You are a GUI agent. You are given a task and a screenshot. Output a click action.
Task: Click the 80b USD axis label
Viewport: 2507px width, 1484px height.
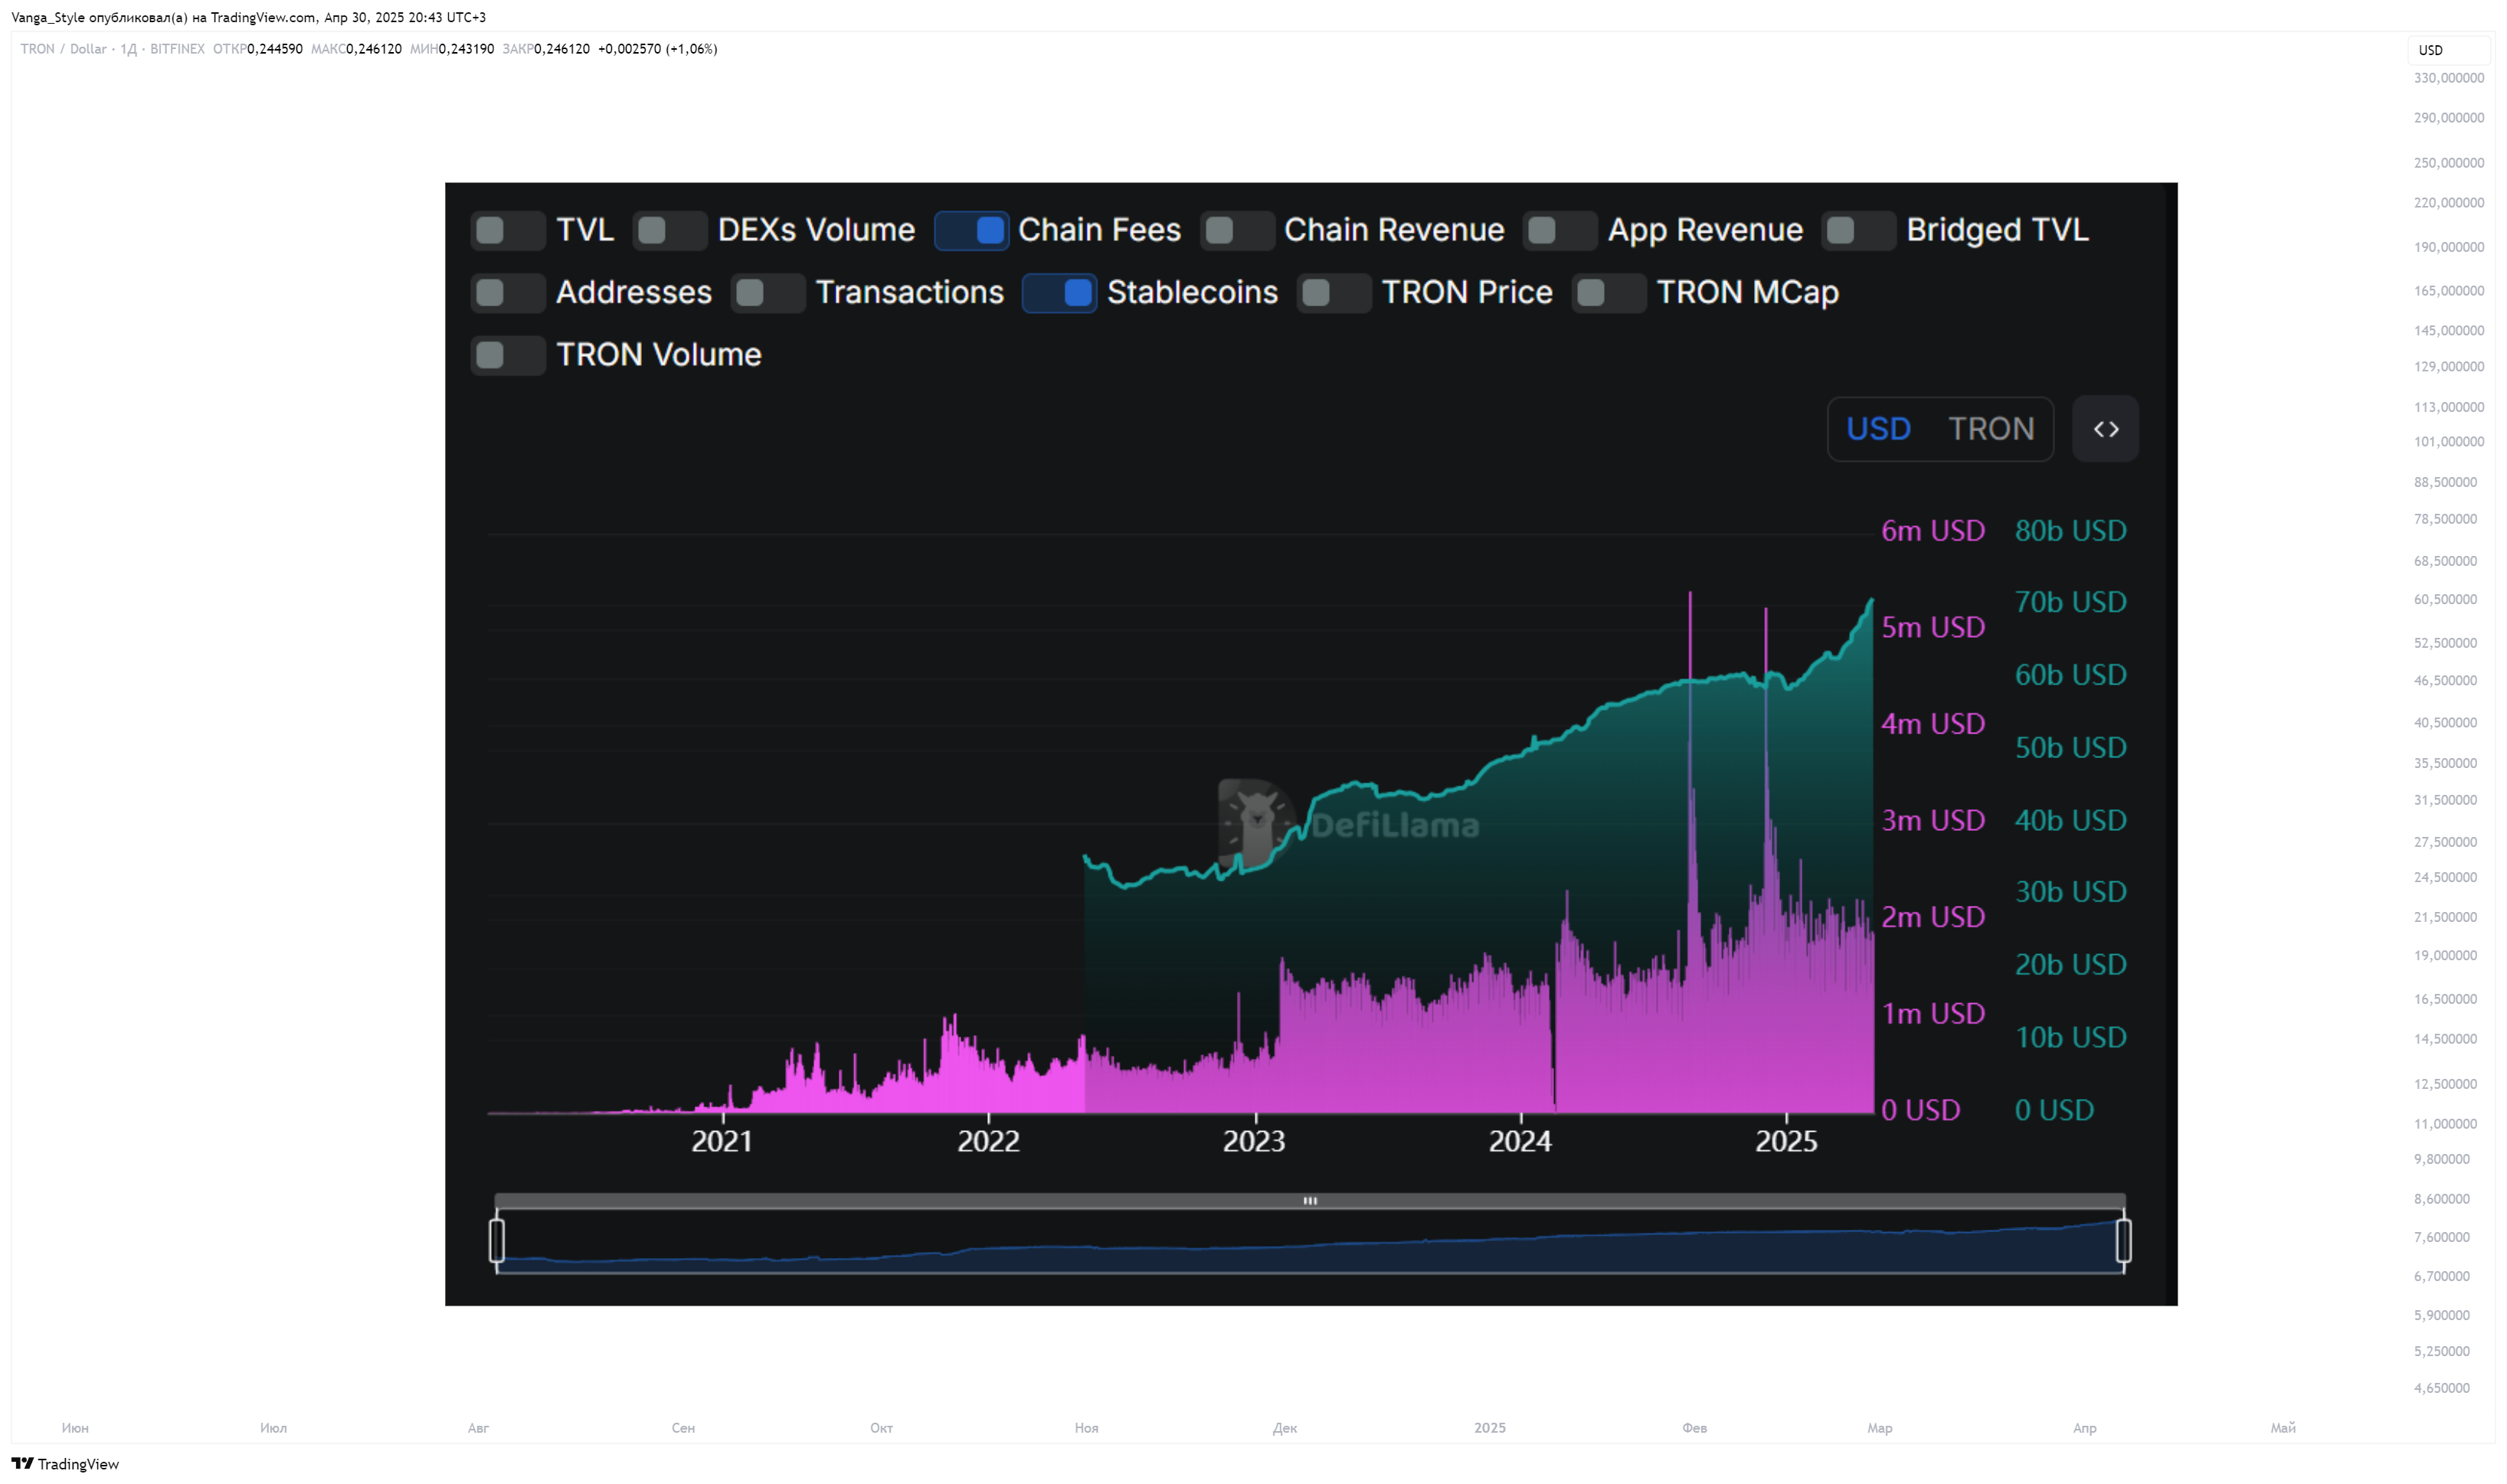2070,531
